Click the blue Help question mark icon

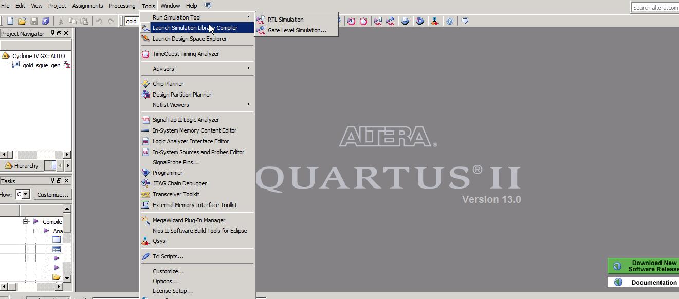click(x=450, y=21)
